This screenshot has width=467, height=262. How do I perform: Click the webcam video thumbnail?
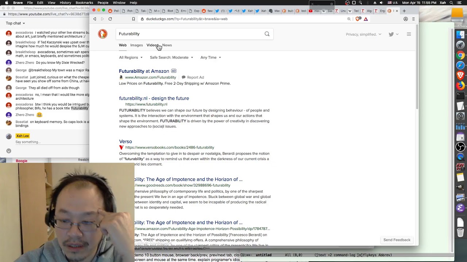[67, 212]
